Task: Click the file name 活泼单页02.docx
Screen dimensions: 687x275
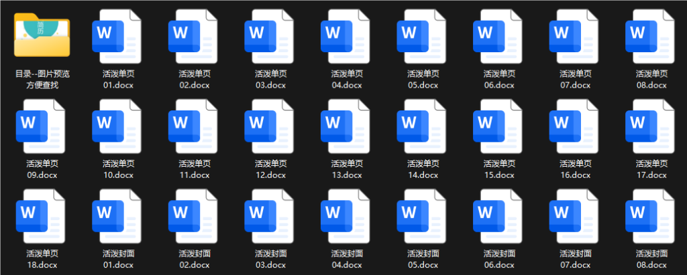Action: [x=195, y=79]
